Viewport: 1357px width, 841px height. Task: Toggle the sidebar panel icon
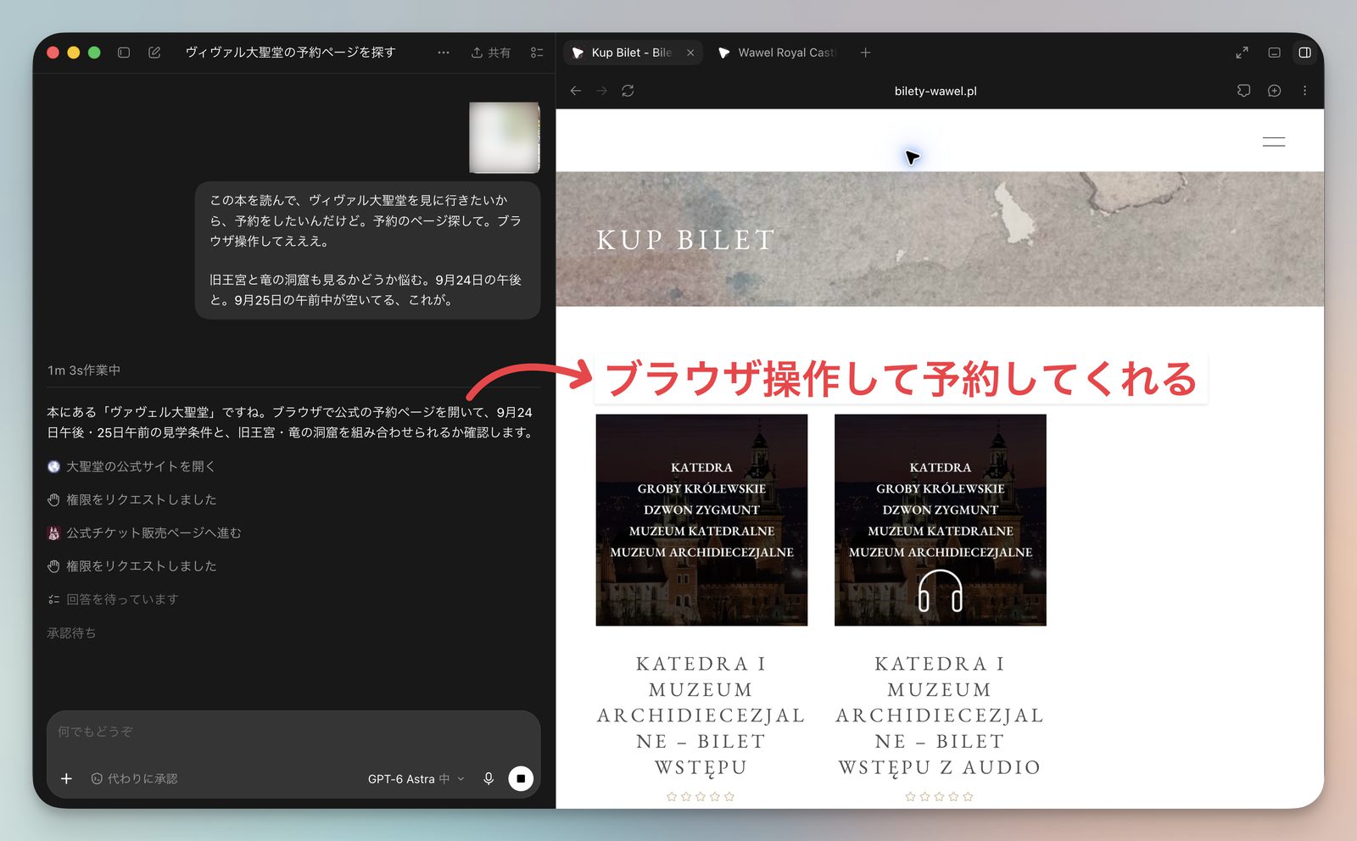click(x=124, y=53)
